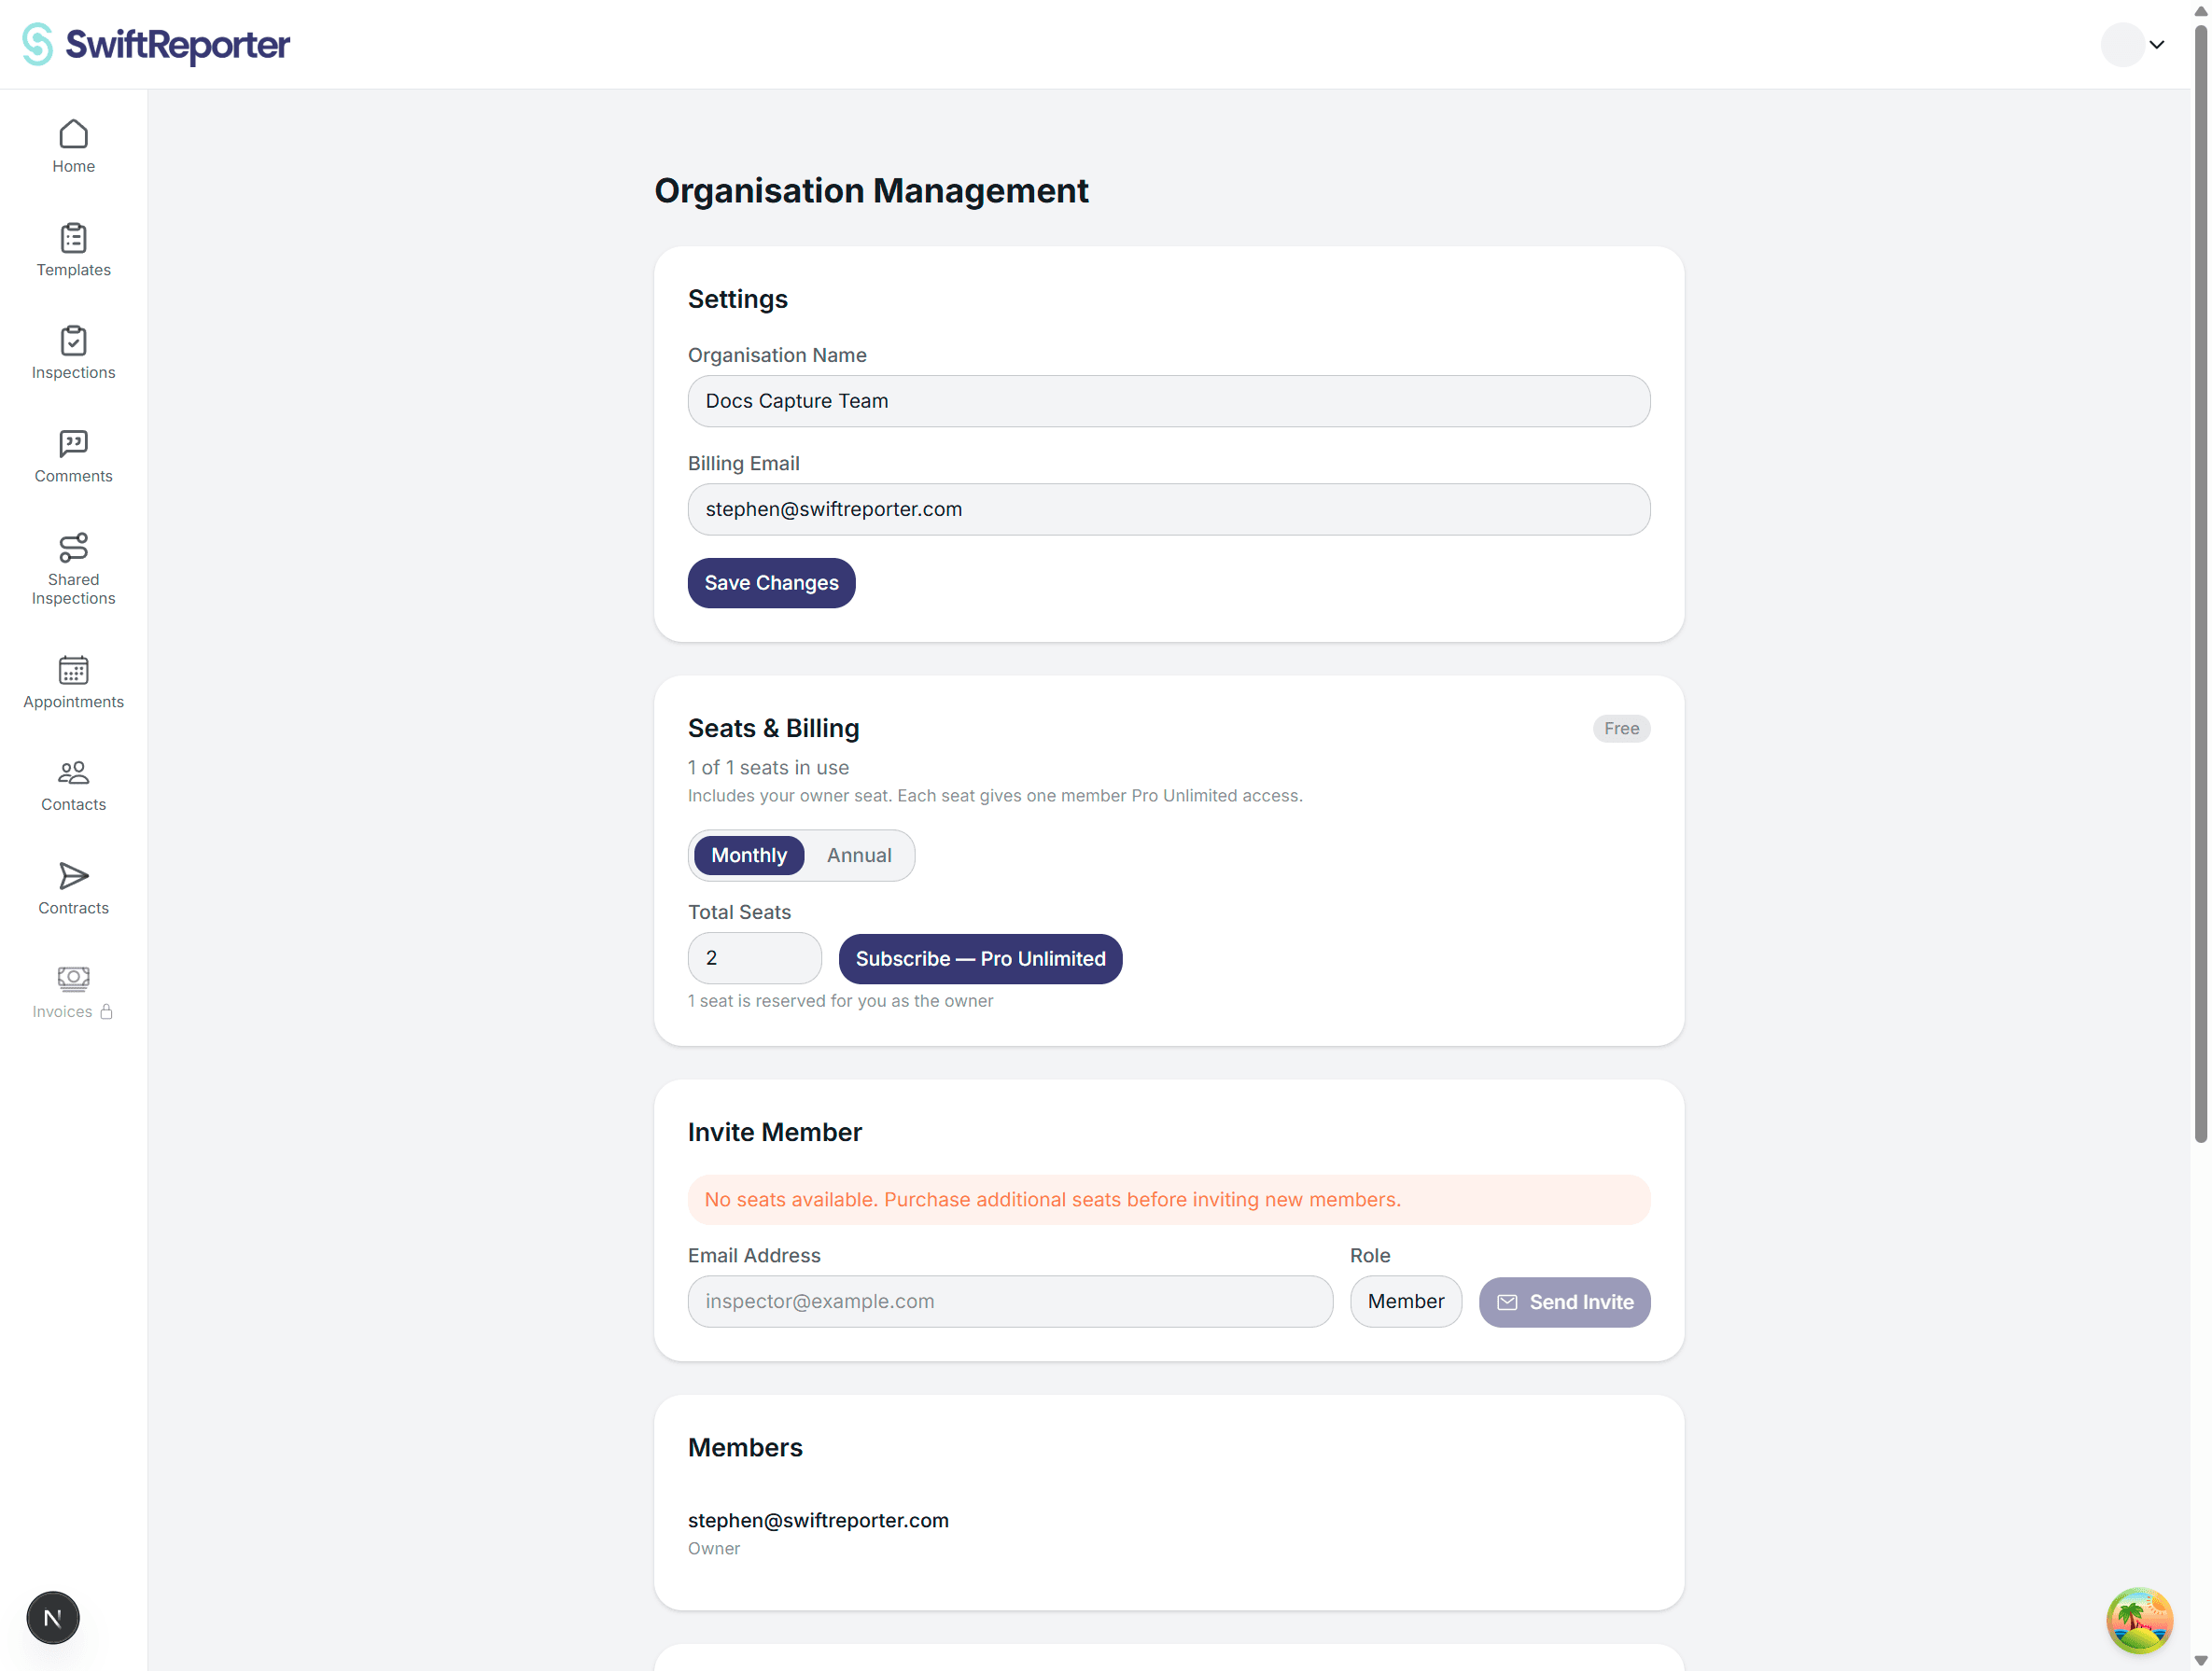Click the Send Invite button
This screenshot has height=1671, width=2212.
tap(1564, 1302)
